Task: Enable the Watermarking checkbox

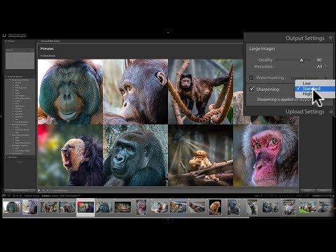Action: (251, 78)
